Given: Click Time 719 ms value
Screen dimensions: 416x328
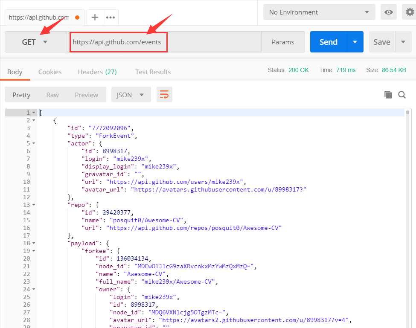Looking at the screenshot, I should pyautogui.click(x=346, y=70).
